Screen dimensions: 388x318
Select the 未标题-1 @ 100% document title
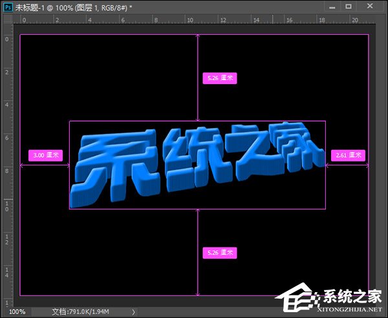click(74, 7)
